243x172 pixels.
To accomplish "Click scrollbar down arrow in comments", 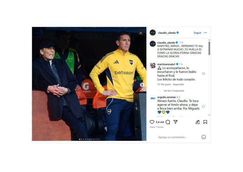I will (209, 115).
